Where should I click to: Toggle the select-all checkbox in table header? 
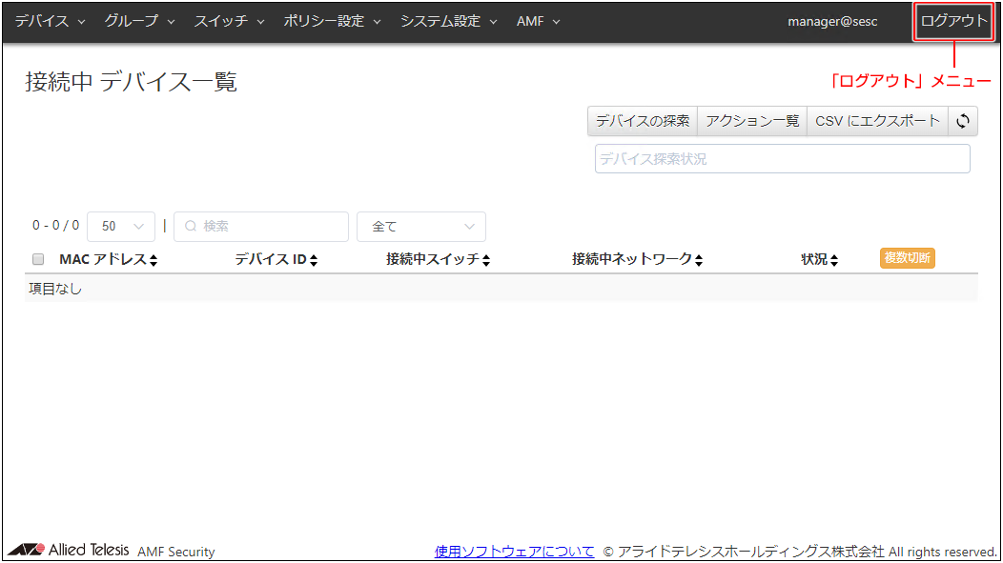(38, 259)
